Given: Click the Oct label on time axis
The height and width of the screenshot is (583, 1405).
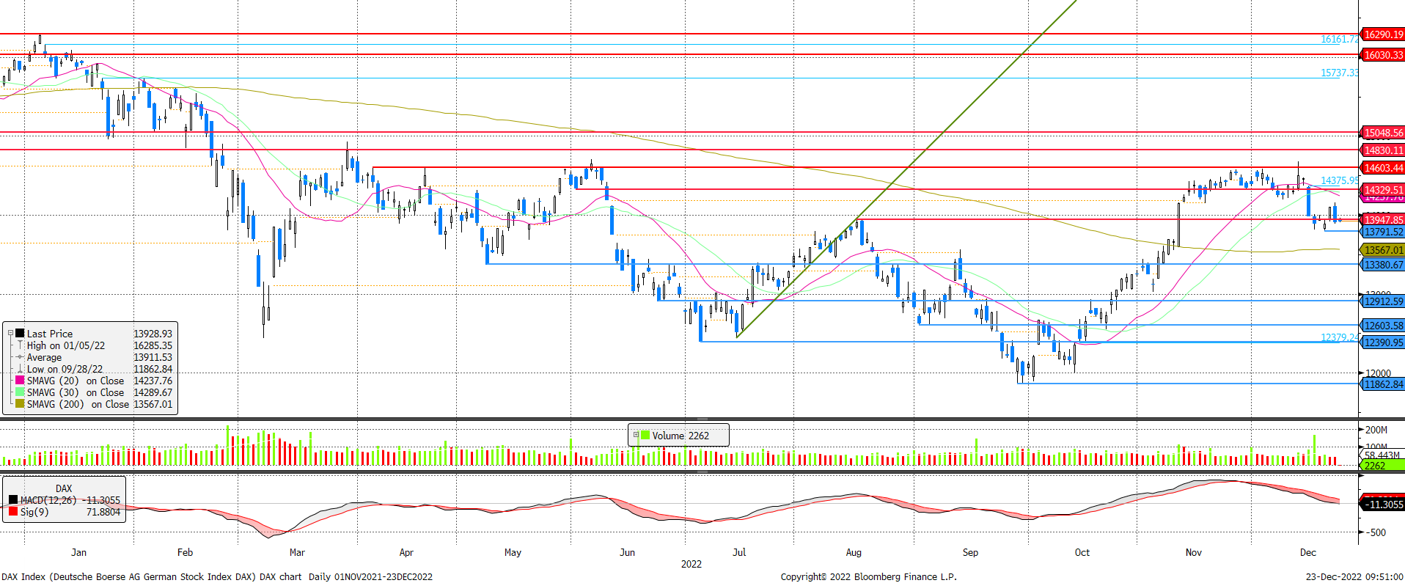Looking at the screenshot, I should [x=1082, y=552].
